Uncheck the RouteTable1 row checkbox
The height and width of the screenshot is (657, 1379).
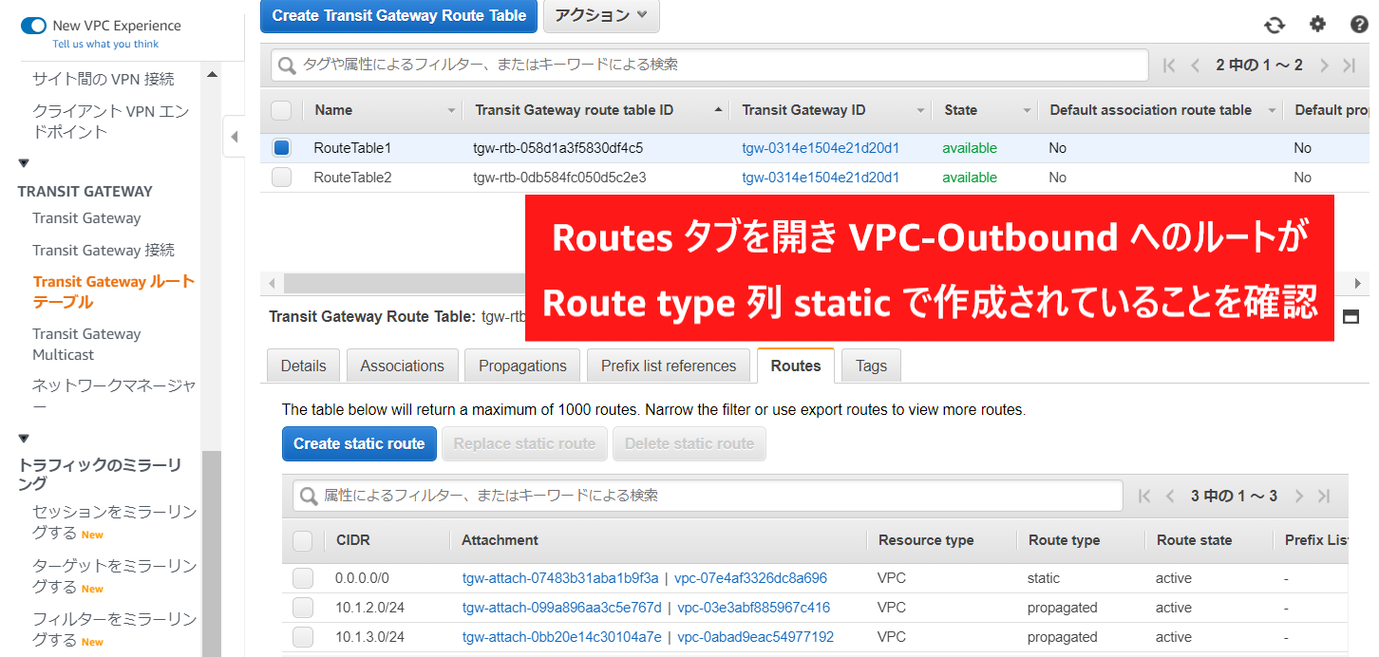[281, 148]
